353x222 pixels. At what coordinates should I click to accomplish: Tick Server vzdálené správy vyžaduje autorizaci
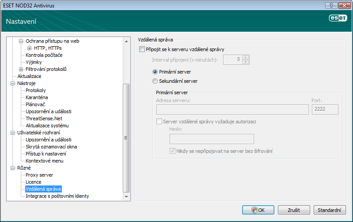point(159,122)
